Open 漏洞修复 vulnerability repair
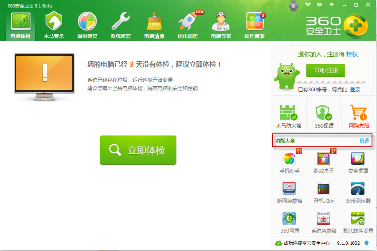377x251 pixels. pyautogui.click(x=87, y=26)
